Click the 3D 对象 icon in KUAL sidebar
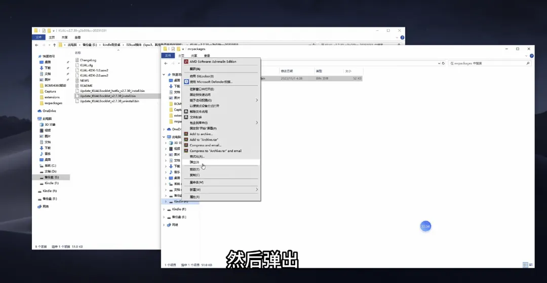The image size is (547, 283). [x=42, y=124]
